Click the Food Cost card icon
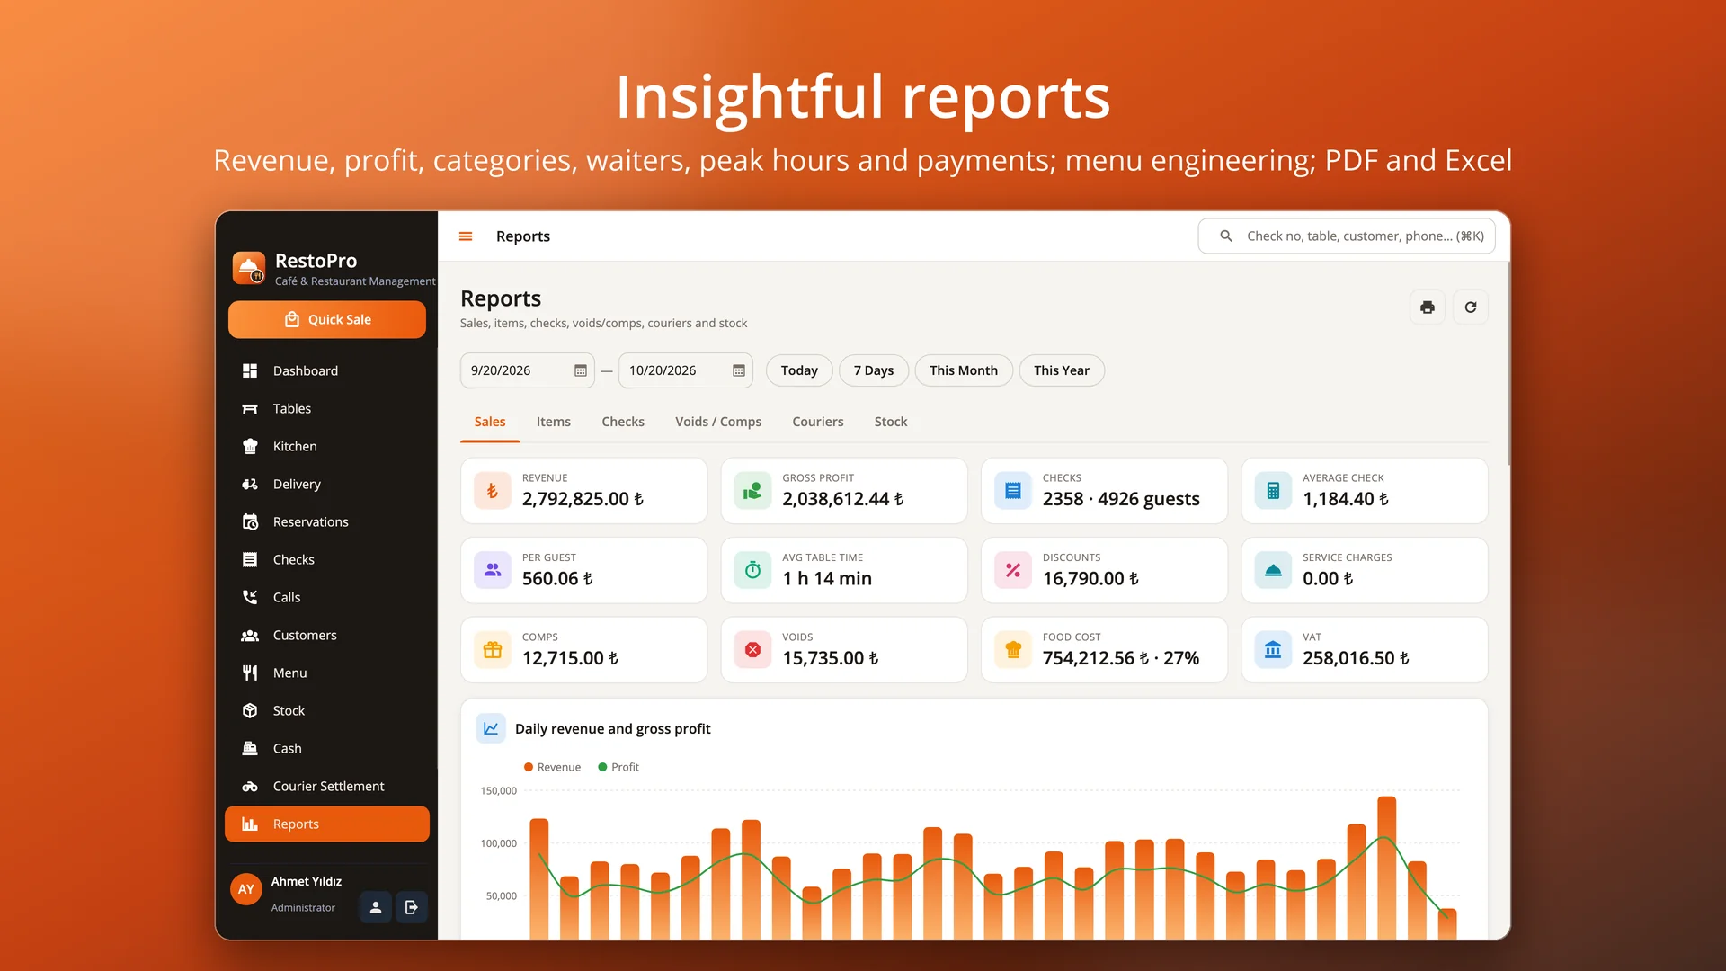Screen dimensions: 1726x971 pyautogui.click(x=1013, y=649)
